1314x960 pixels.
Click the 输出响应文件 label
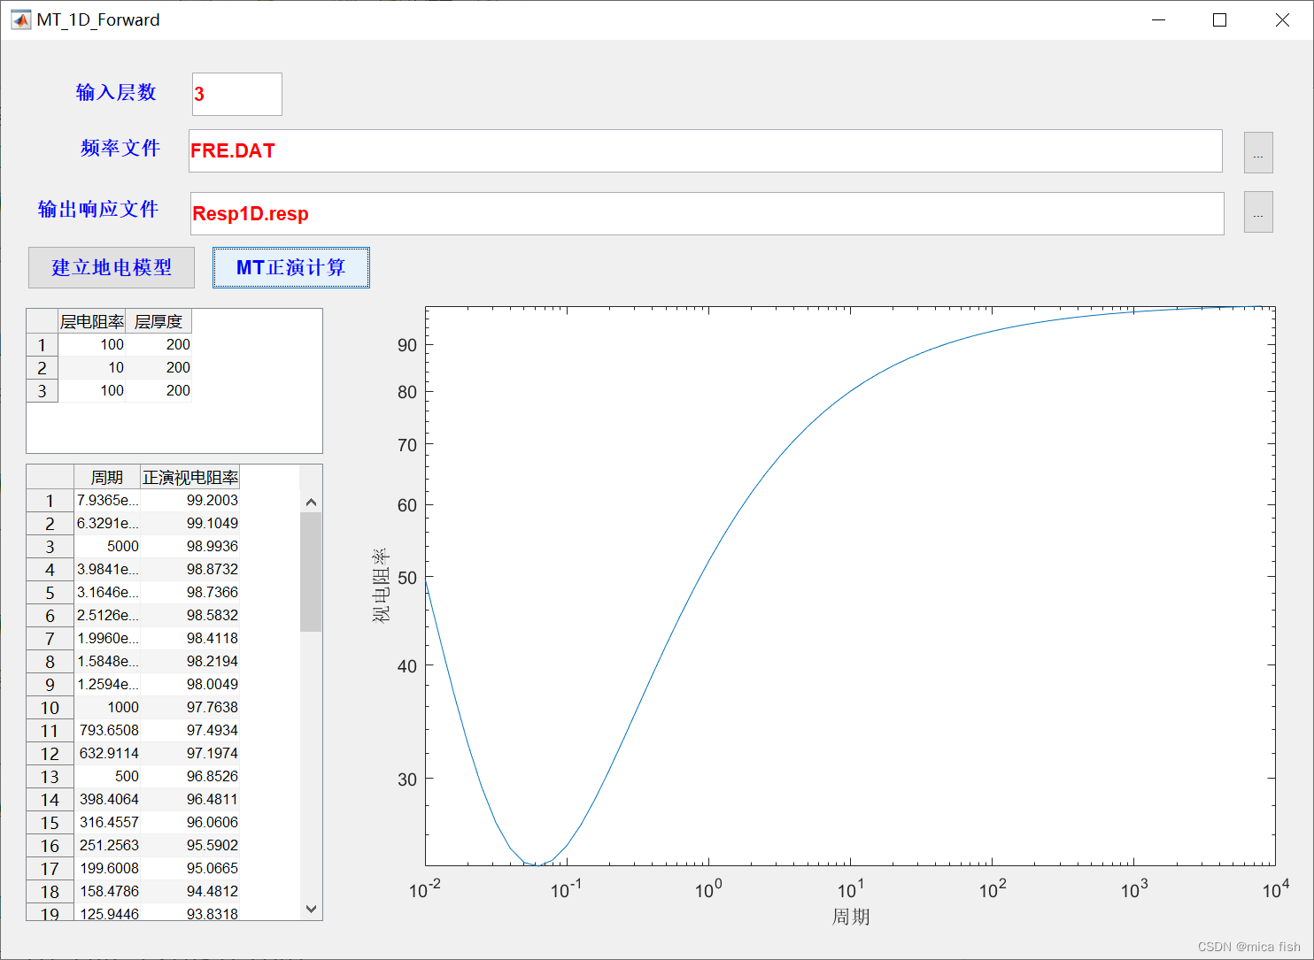point(98,209)
